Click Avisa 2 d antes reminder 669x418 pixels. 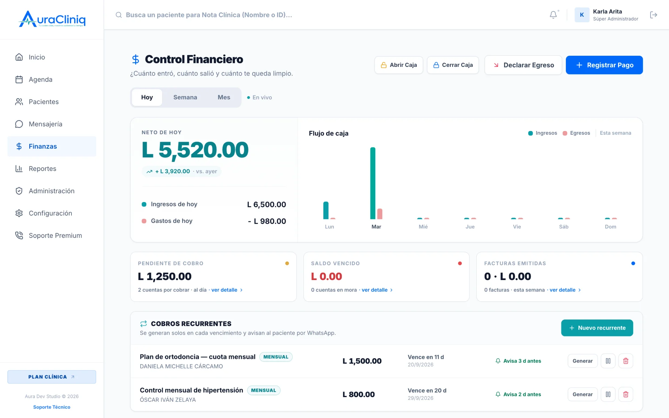coord(518,394)
